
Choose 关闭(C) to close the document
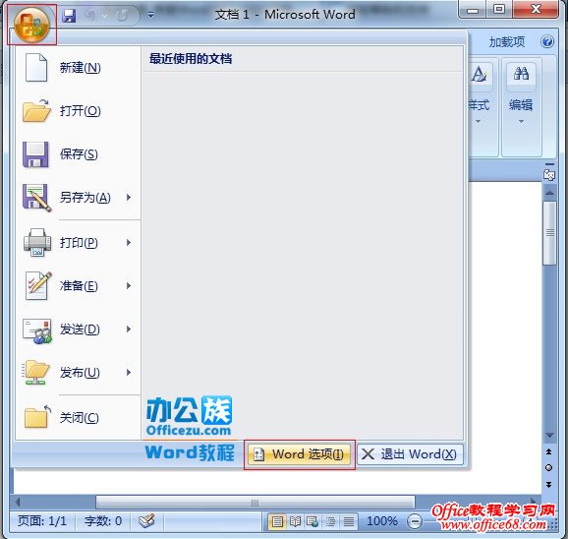(x=78, y=418)
